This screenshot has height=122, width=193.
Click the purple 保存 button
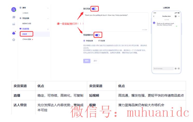pos(87,61)
